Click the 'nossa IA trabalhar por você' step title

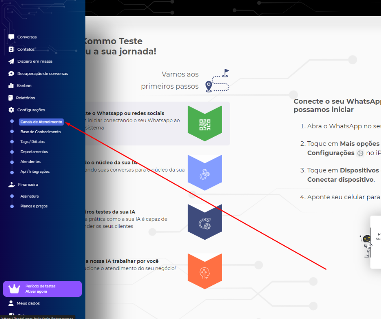[122, 261]
